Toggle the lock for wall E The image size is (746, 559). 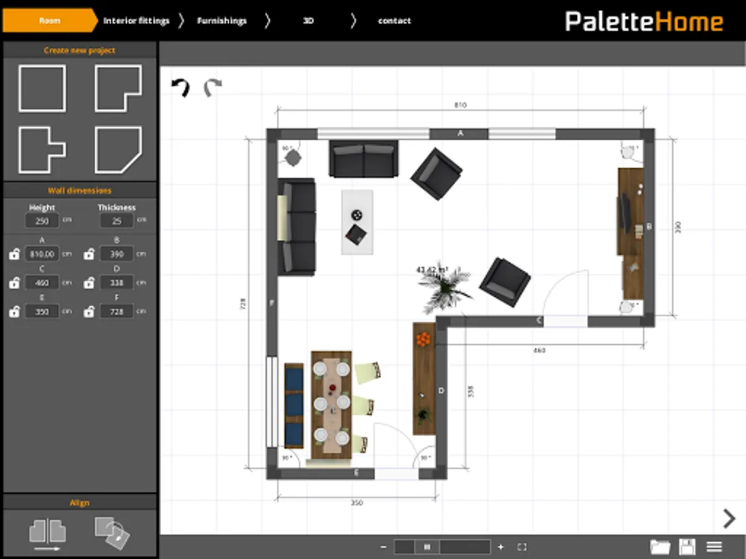[x=14, y=312]
